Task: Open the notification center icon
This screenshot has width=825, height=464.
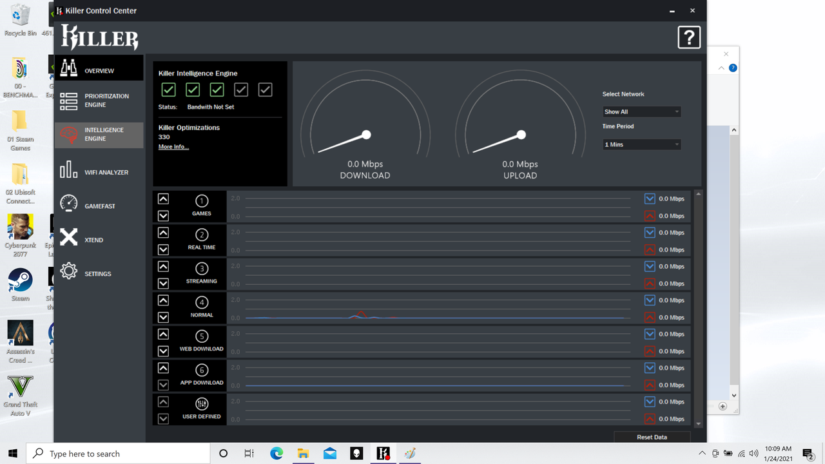Action: 808,454
